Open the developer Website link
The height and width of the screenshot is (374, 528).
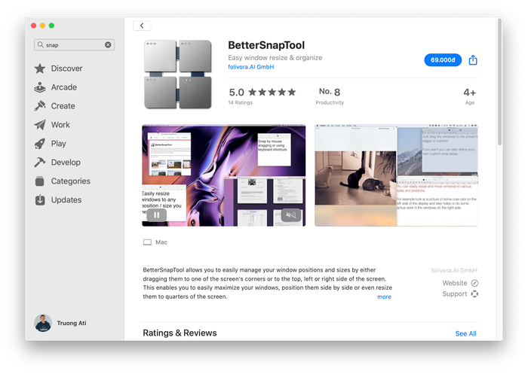tap(459, 283)
